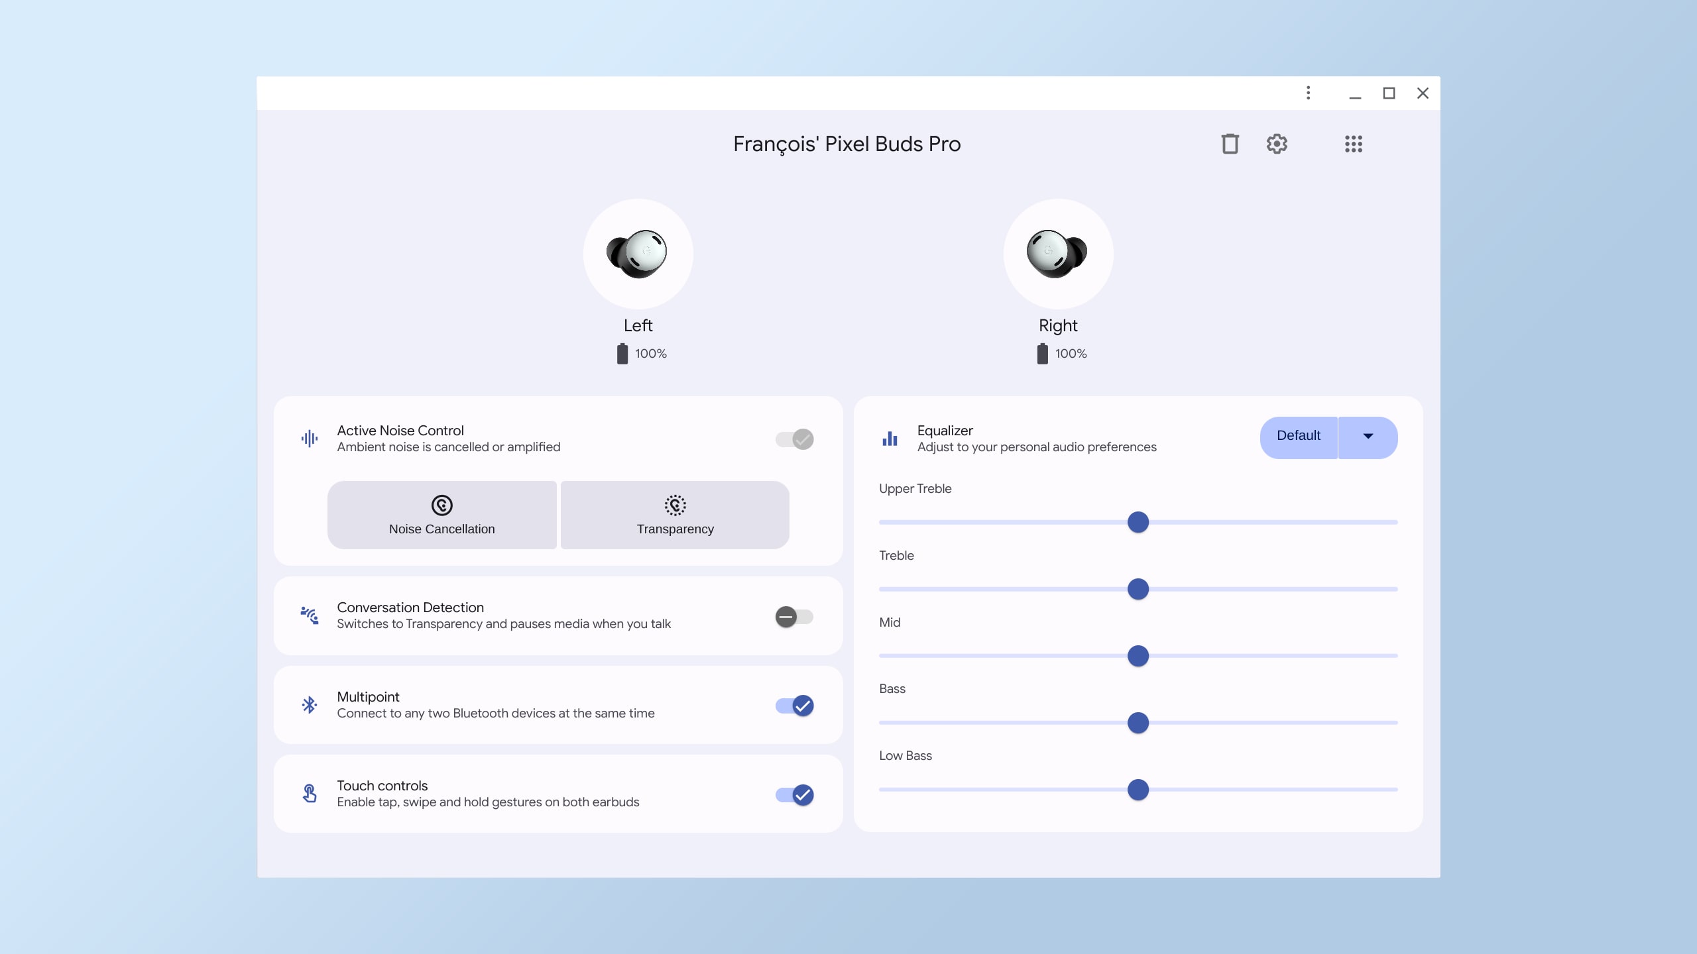Click the device settings gear icon
1697x954 pixels.
[1277, 143]
